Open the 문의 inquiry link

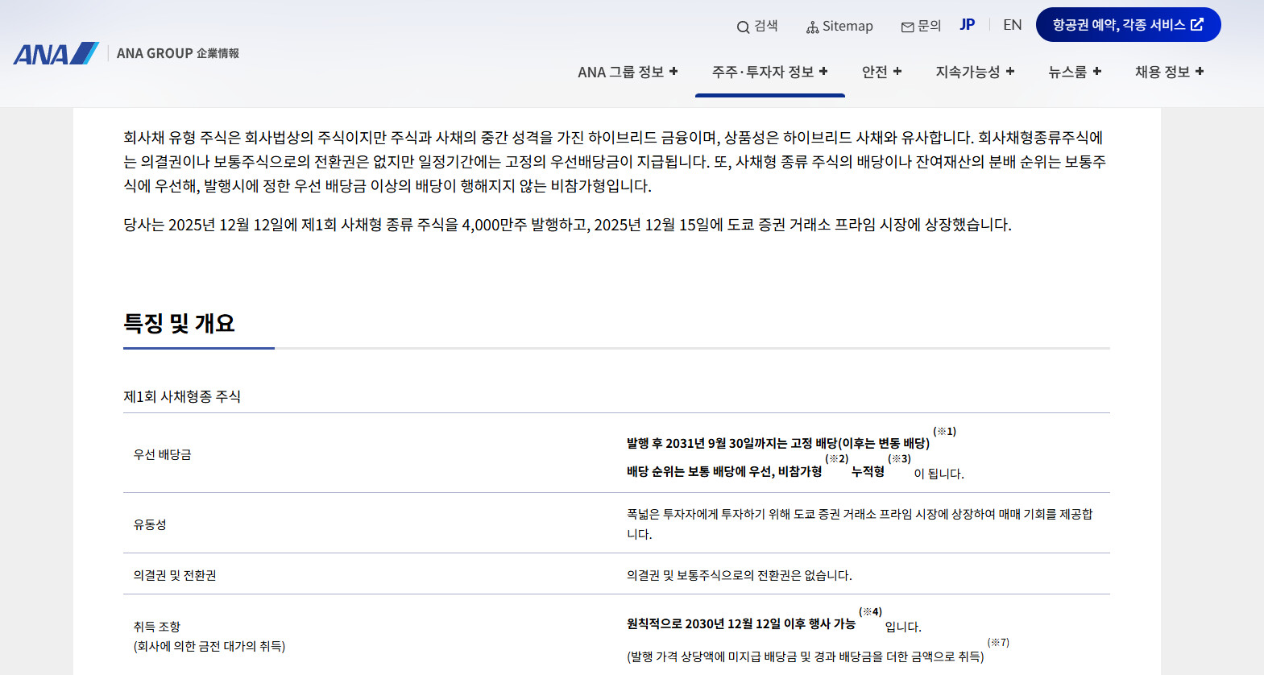click(x=921, y=27)
